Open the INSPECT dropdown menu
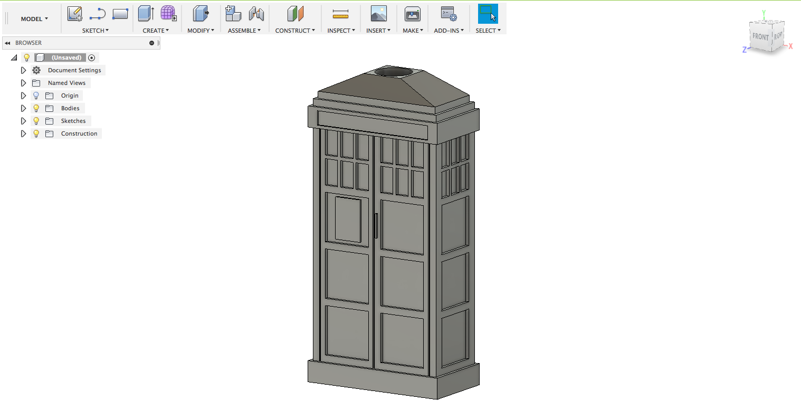 [341, 31]
